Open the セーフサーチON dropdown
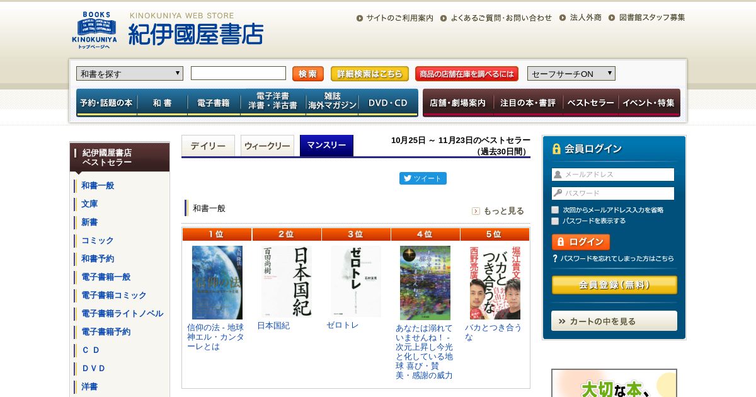The height and width of the screenshot is (397, 756). coord(571,74)
